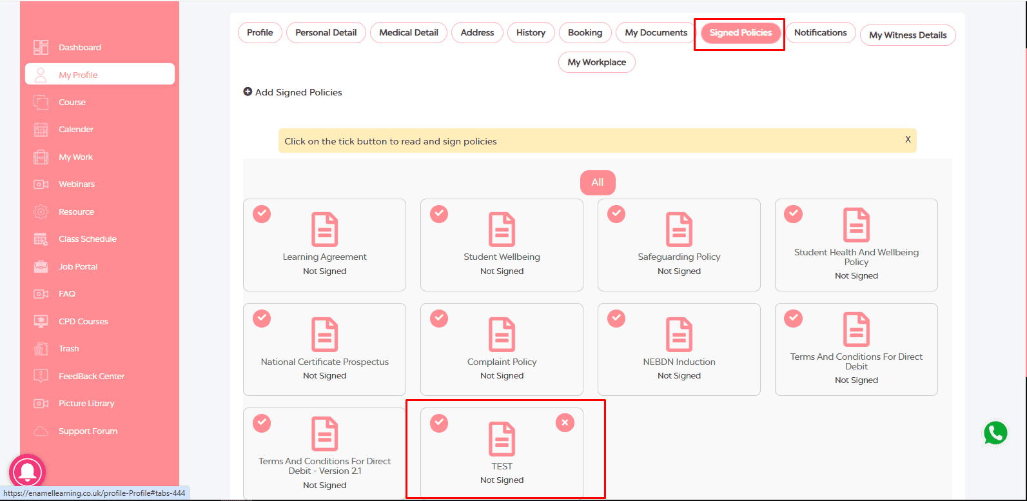Switch to the Profile tab

[x=260, y=32]
